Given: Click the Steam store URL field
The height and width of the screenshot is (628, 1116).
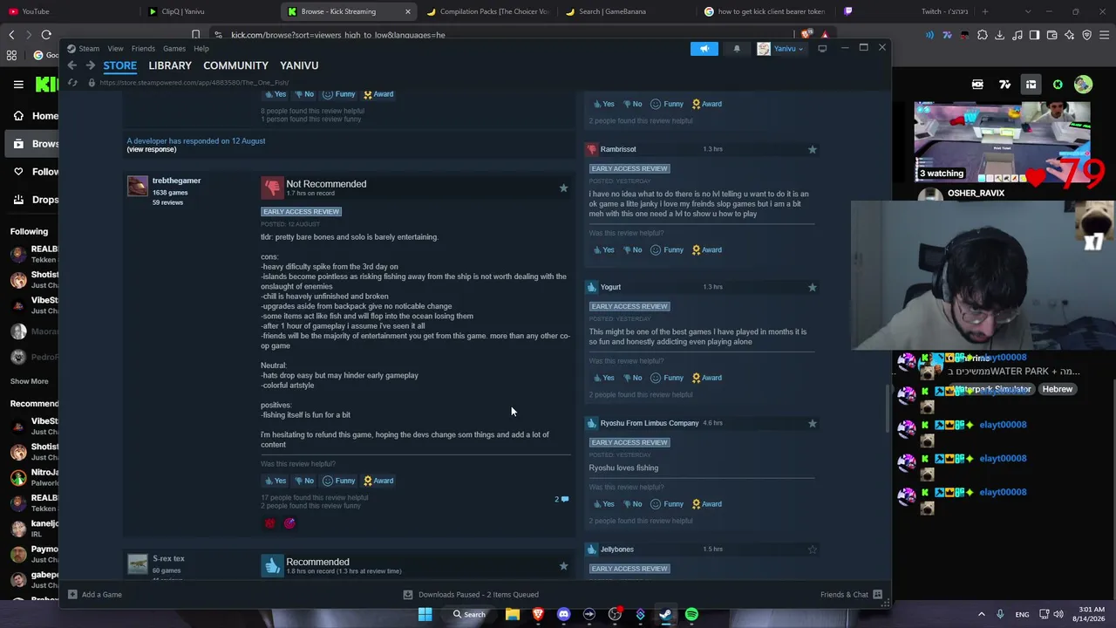Looking at the screenshot, I should pyautogui.click(x=194, y=83).
